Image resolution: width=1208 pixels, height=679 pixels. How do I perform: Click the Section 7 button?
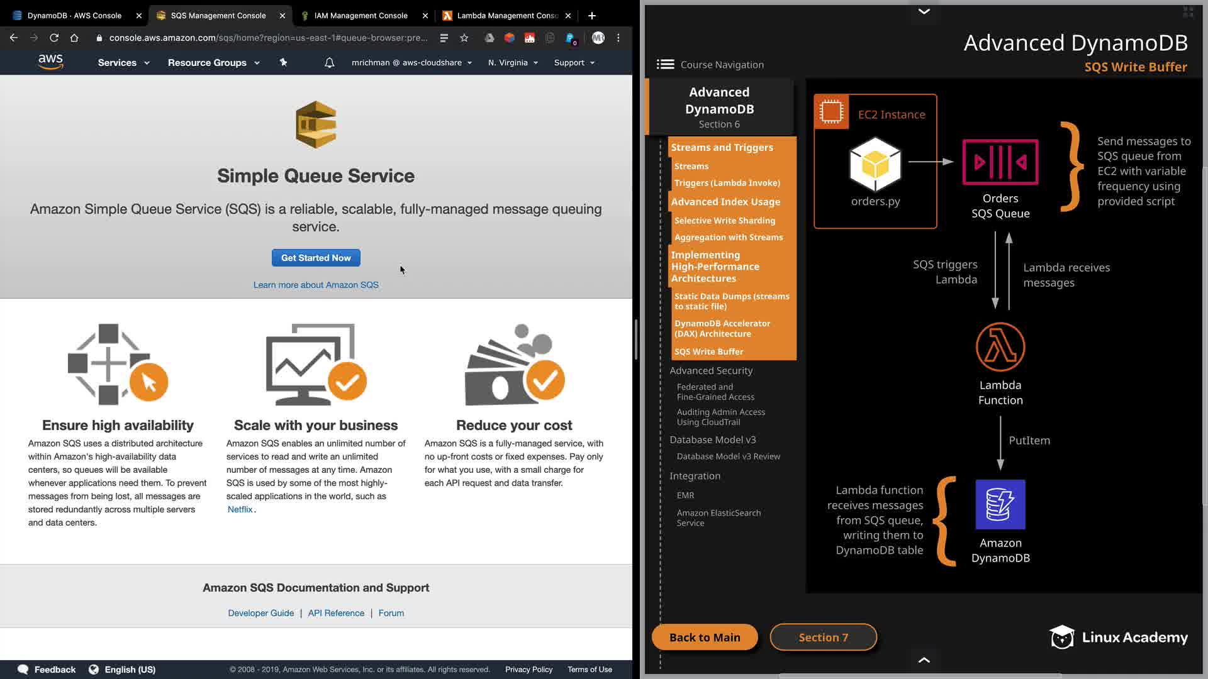823,637
